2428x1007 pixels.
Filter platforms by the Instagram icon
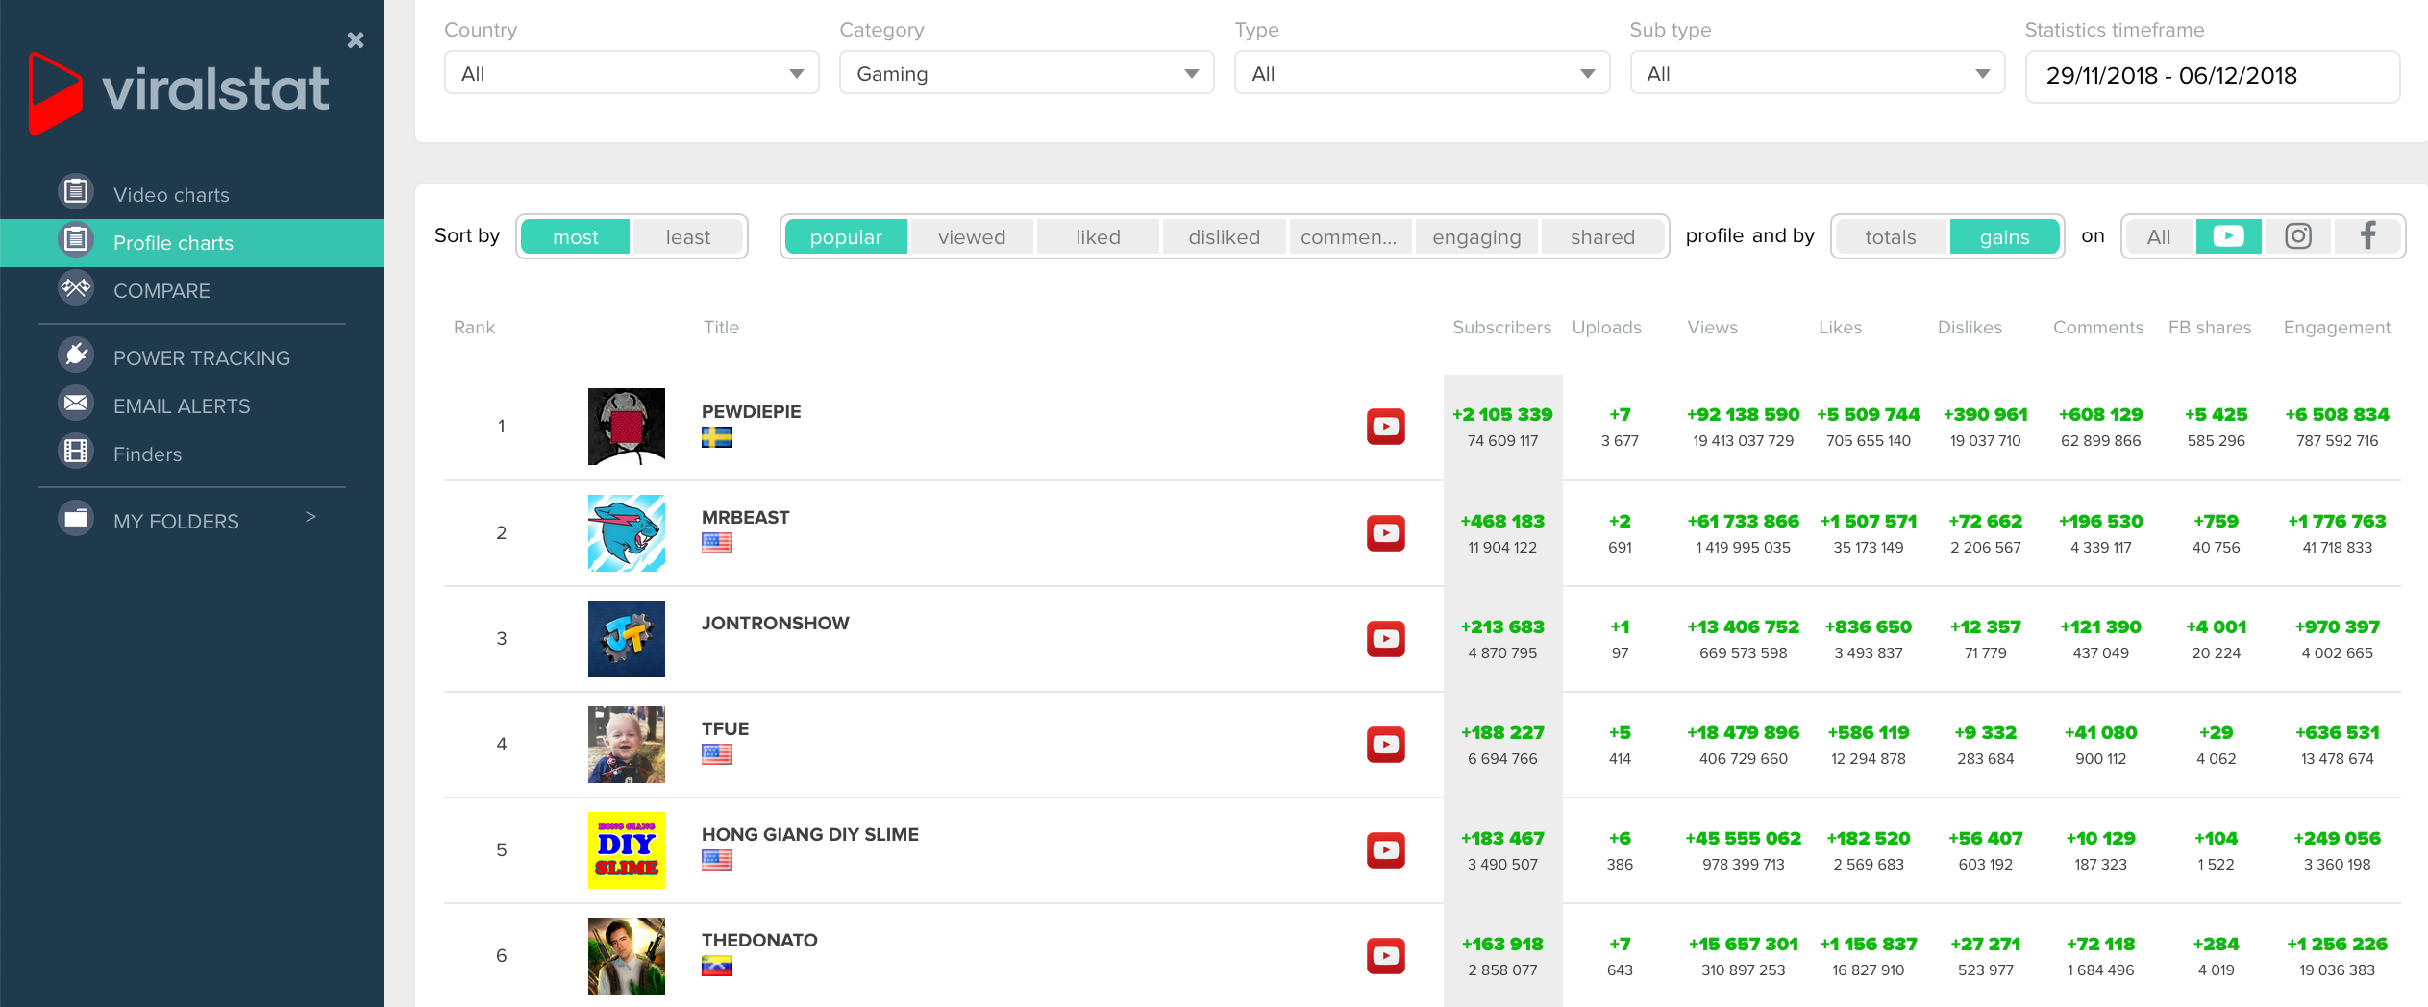pyautogui.click(x=2297, y=236)
